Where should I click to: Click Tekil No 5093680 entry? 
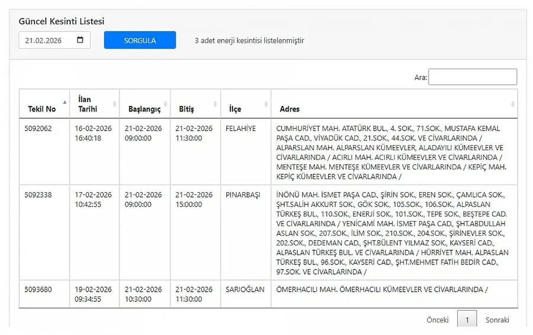pyautogui.click(x=38, y=289)
